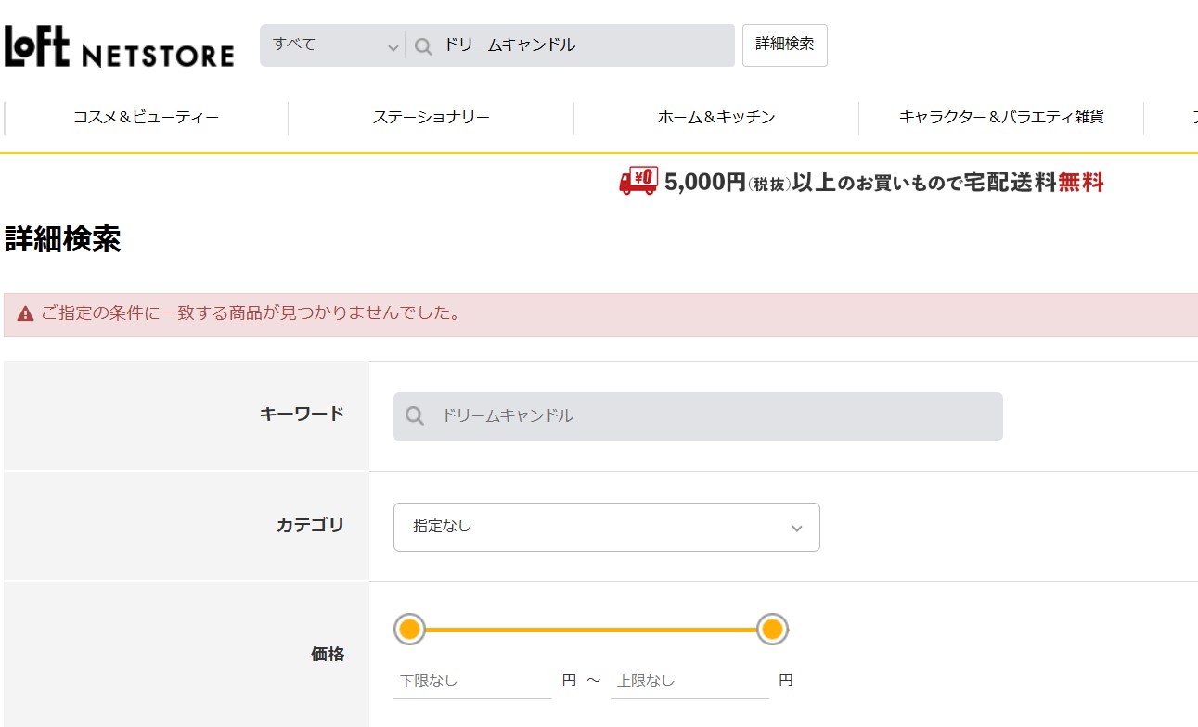Click the maximum price slider handle
This screenshot has height=727, width=1198.
pyautogui.click(x=772, y=630)
